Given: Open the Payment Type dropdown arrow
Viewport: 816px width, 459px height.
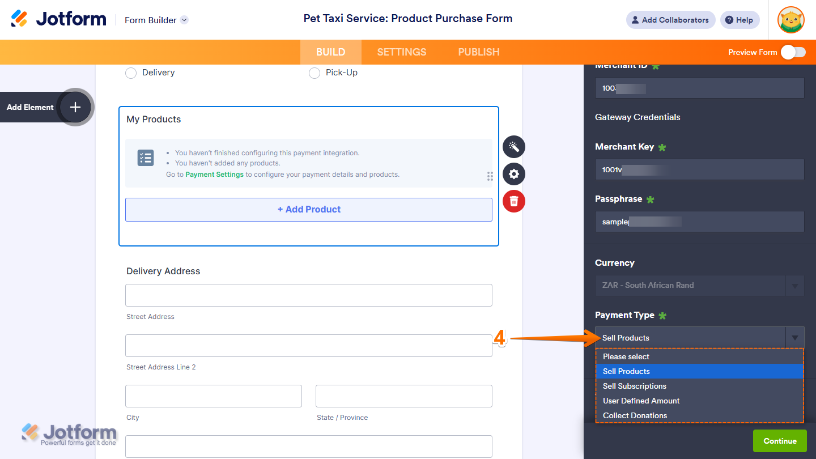Looking at the screenshot, I should [x=795, y=338].
